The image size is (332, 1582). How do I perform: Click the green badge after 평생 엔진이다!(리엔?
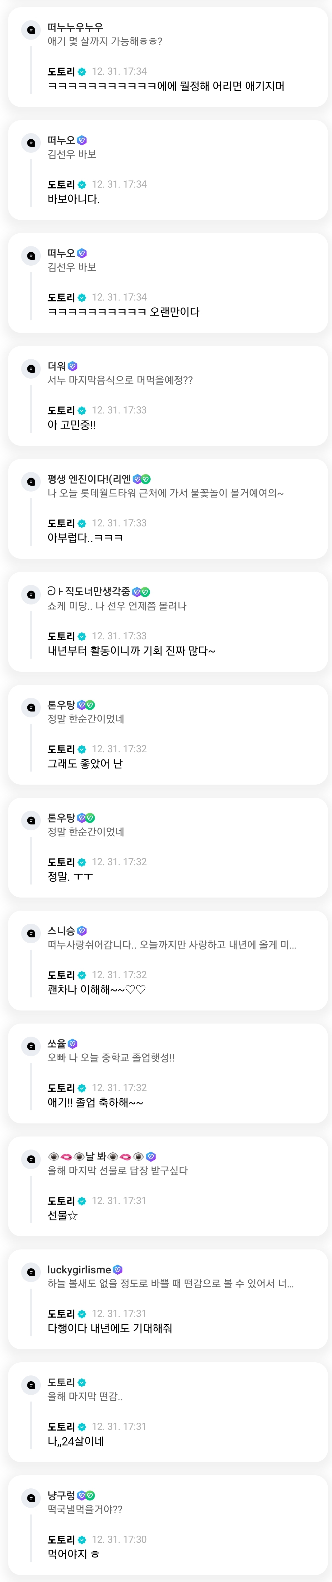pos(146,479)
